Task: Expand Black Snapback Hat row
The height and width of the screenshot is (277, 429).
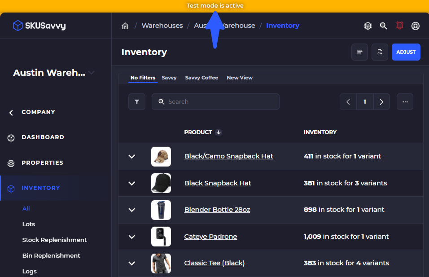Action: click(x=132, y=183)
